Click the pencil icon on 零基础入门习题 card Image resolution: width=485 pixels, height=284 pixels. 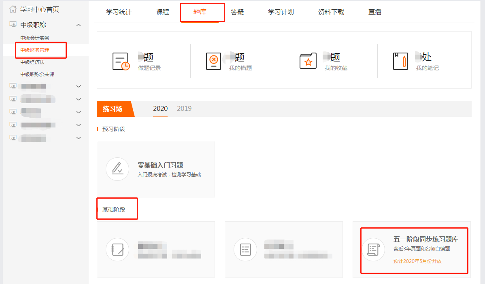(x=117, y=169)
